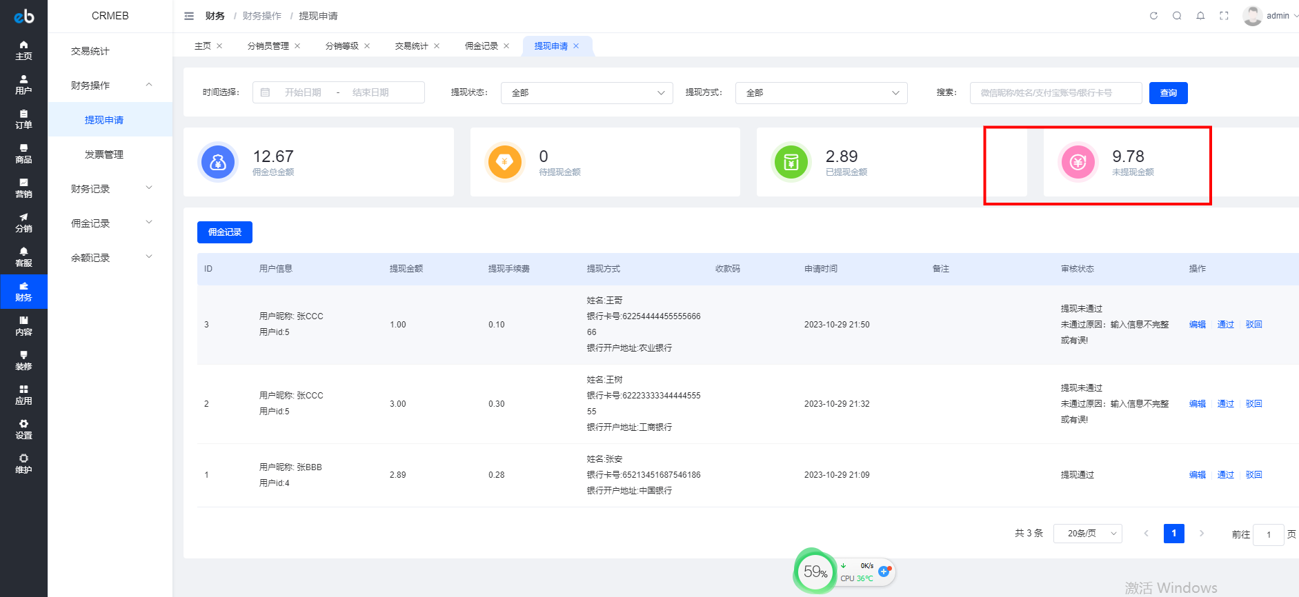Click 通过 for withdrawal ID 2
The height and width of the screenshot is (597, 1299).
tap(1226, 404)
